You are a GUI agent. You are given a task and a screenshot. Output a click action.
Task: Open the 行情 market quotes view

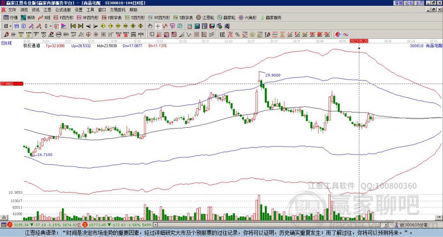10,17
